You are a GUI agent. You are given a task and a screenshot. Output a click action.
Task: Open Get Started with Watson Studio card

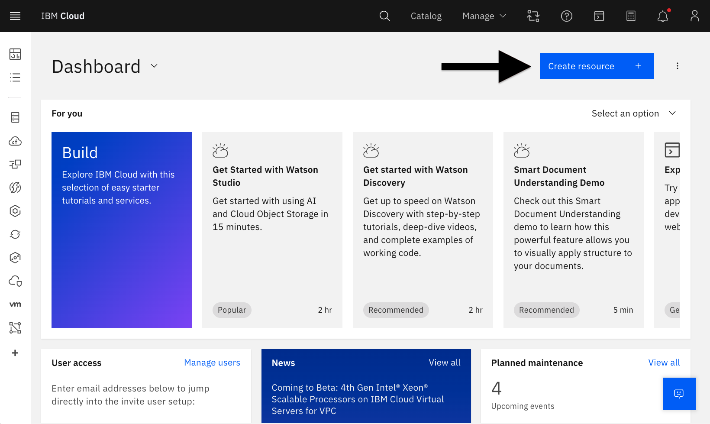pos(272,230)
